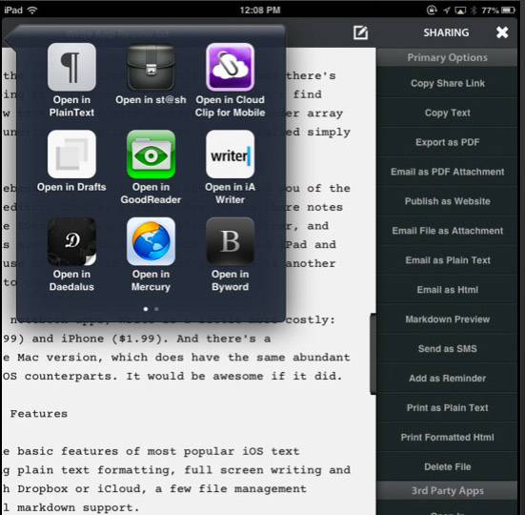The width and height of the screenshot is (525, 515).
Task: Open in st@sh briefcase icon
Action: point(151,67)
